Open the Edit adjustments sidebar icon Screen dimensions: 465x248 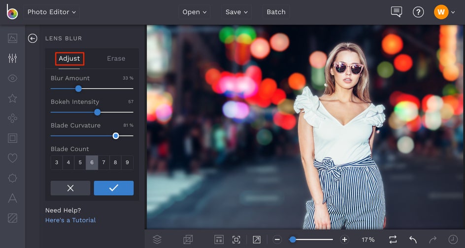coord(13,58)
